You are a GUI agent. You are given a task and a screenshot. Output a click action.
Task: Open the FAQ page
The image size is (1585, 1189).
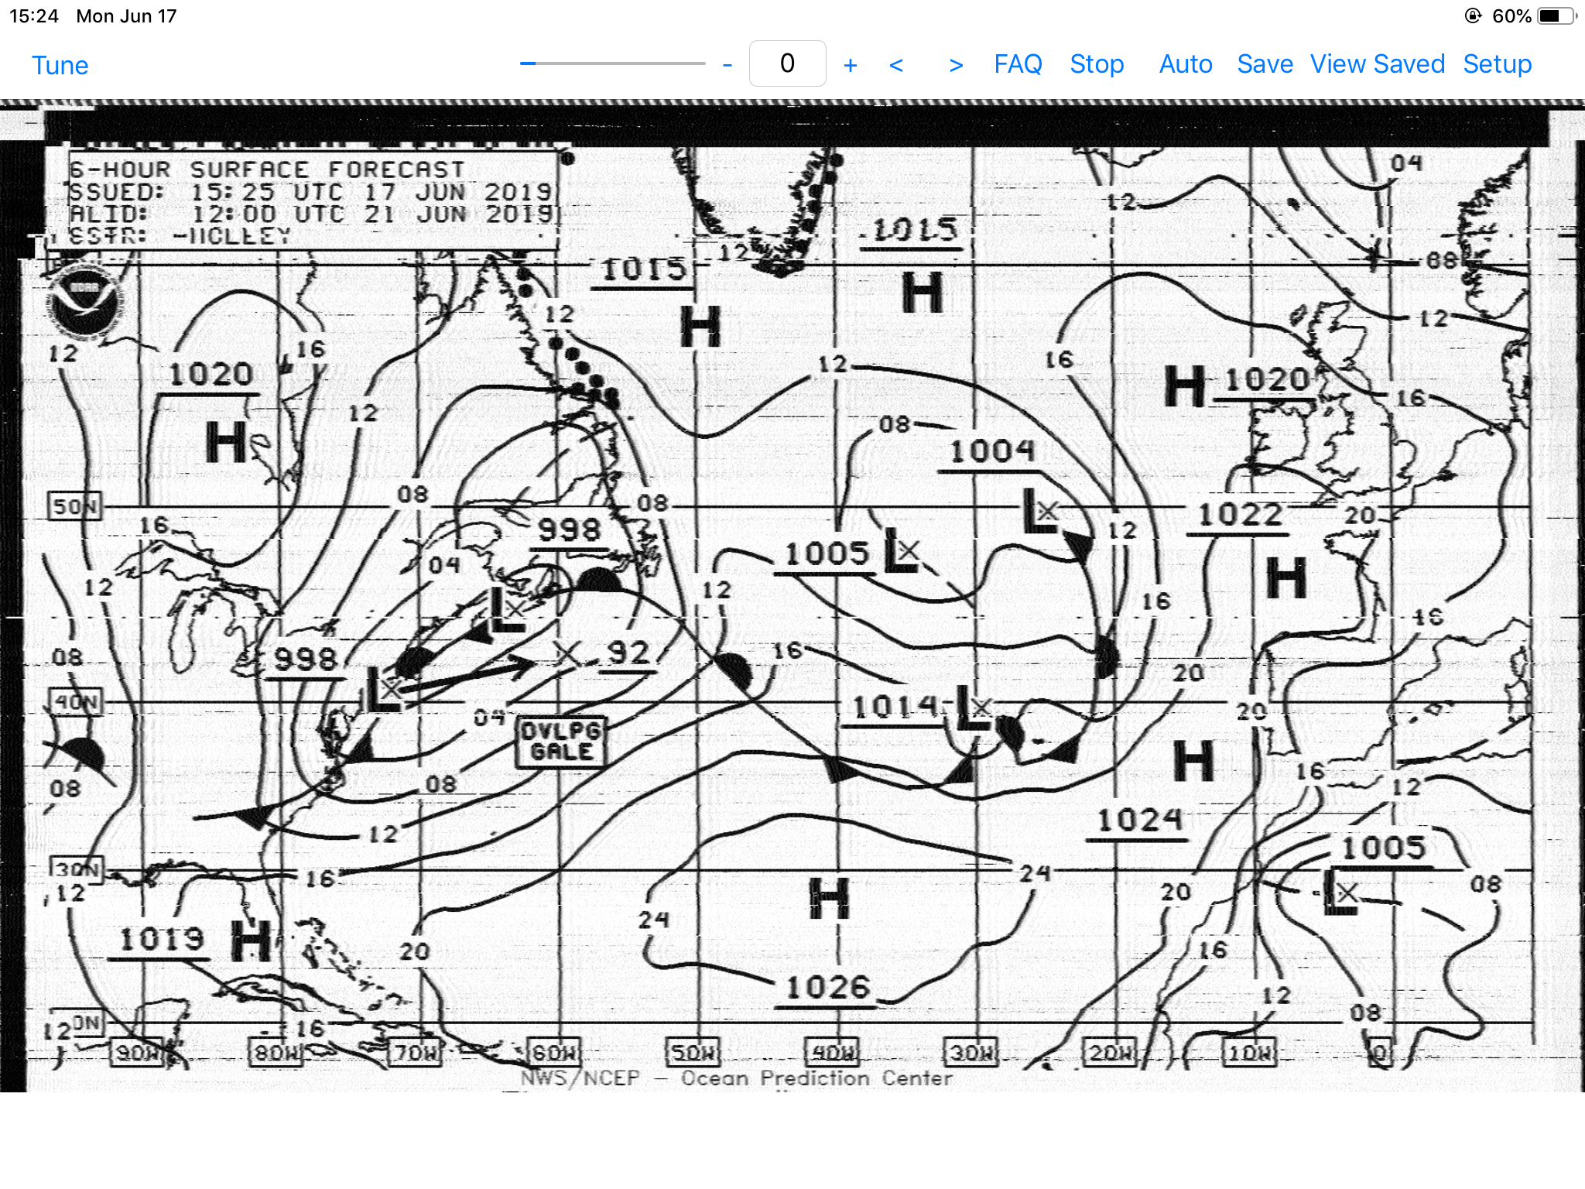point(1017,64)
